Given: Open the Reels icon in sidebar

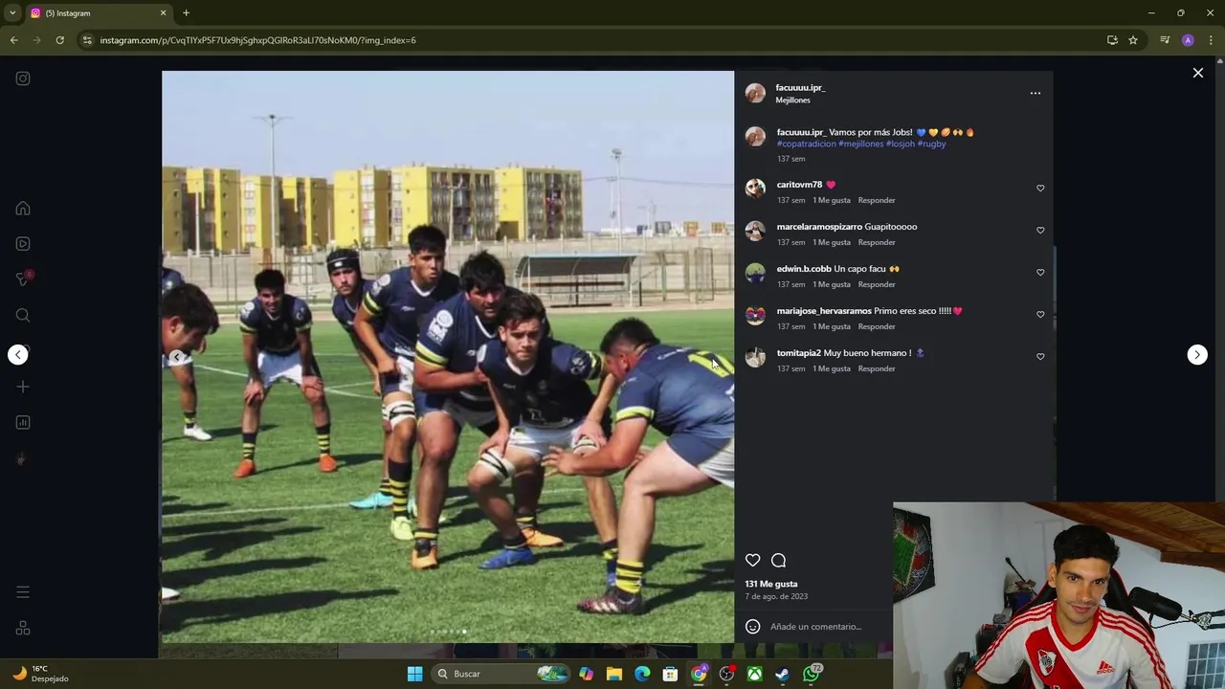Looking at the screenshot, I should [x=23, y=244].
